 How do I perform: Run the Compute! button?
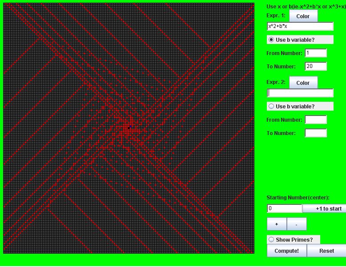tap(287, 251)
